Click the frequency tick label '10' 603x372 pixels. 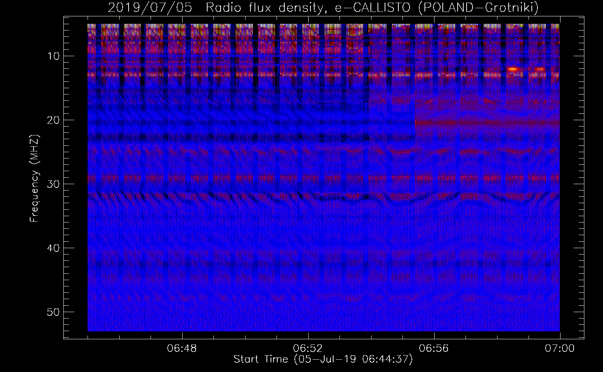pyautogui.click(x=54, y=56)
